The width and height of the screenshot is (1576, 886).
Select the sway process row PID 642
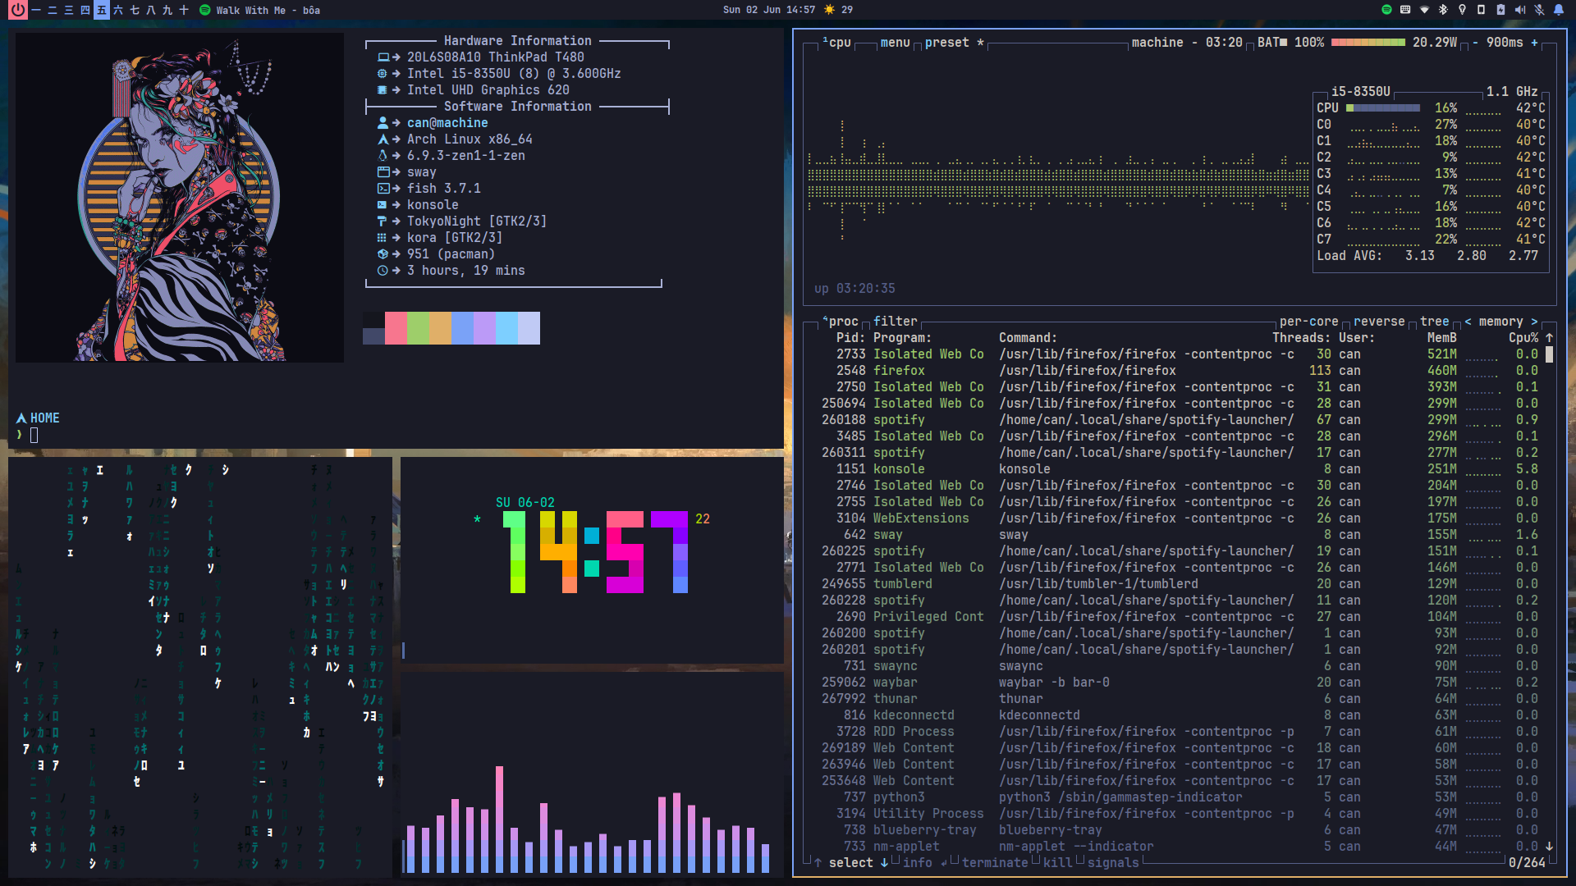tap(1176, 535)
